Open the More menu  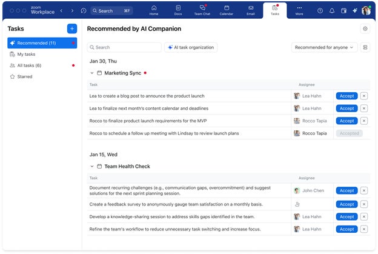[x=299, y=10]
